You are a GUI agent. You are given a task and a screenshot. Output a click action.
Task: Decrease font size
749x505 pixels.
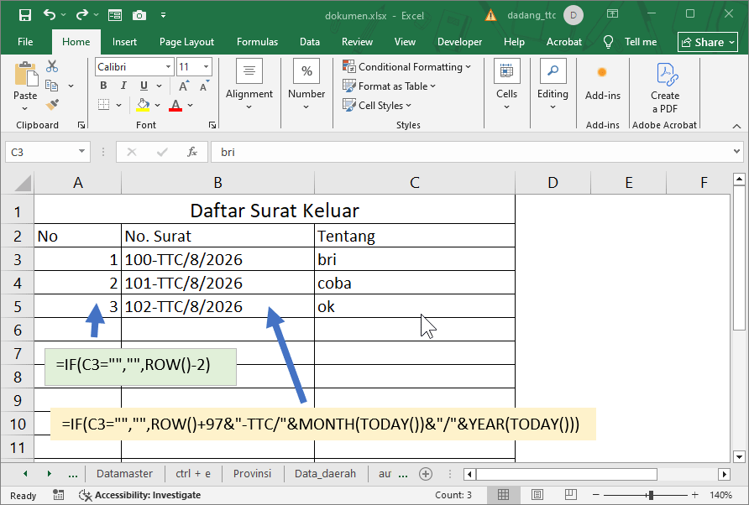coord(204,86)
